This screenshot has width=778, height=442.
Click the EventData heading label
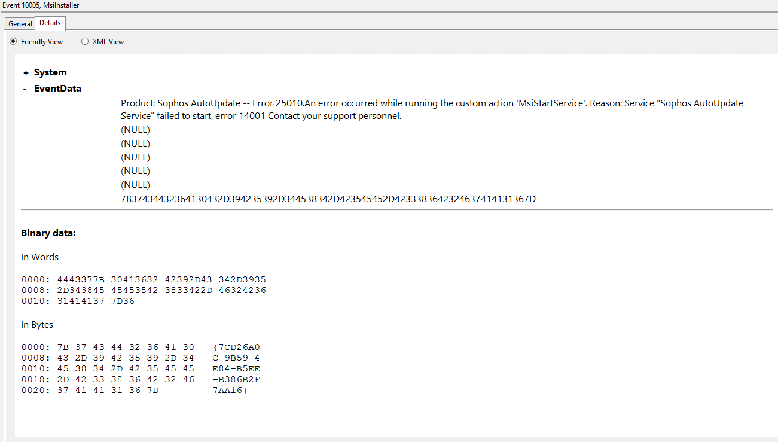(x=57, y=89)
